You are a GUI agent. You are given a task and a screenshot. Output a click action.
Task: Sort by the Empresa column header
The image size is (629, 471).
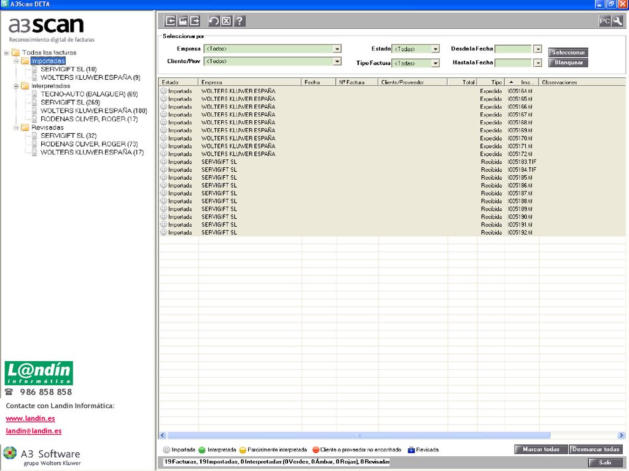point(250,82)
